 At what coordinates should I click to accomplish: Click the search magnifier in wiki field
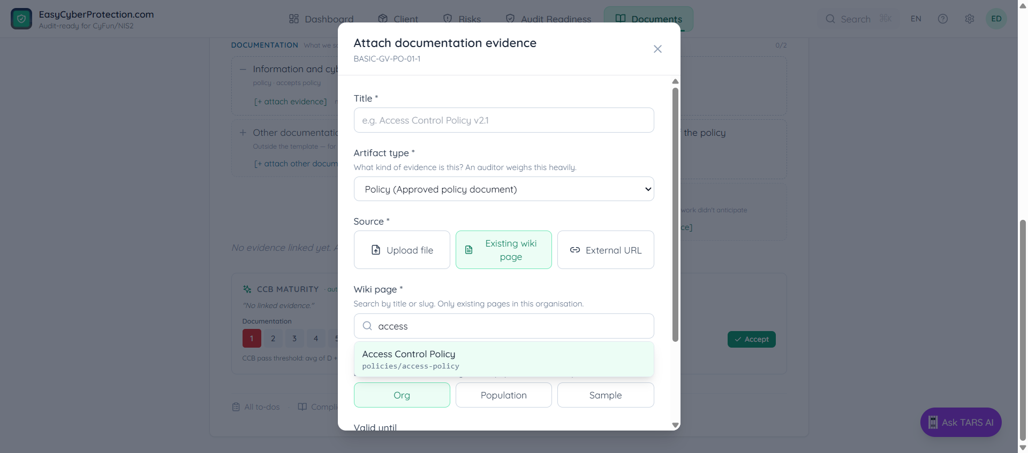[x=367, y=326]
